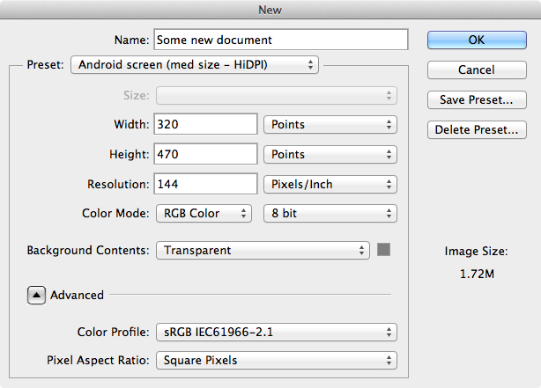Click the Resolution value field
Screen dimensions: 541x388
click(205, 184)
